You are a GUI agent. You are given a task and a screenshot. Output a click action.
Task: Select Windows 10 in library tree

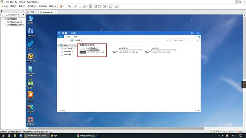pos(16,22)
